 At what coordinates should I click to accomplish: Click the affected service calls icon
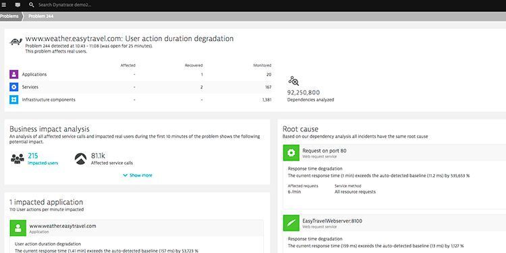pos(81,159)
